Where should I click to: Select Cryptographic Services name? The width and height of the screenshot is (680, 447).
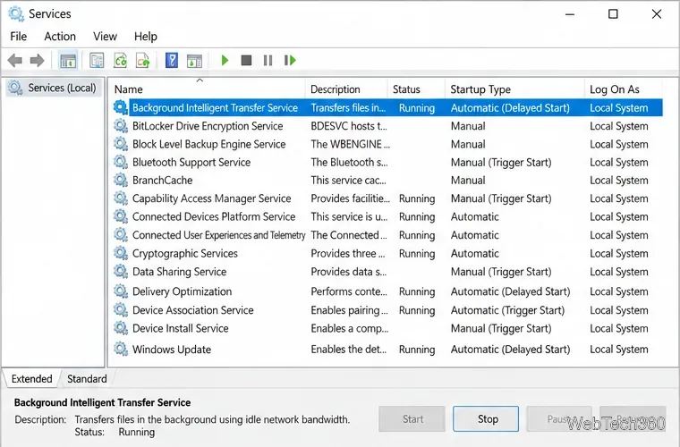pyautogui.click(x=185, y=253)
